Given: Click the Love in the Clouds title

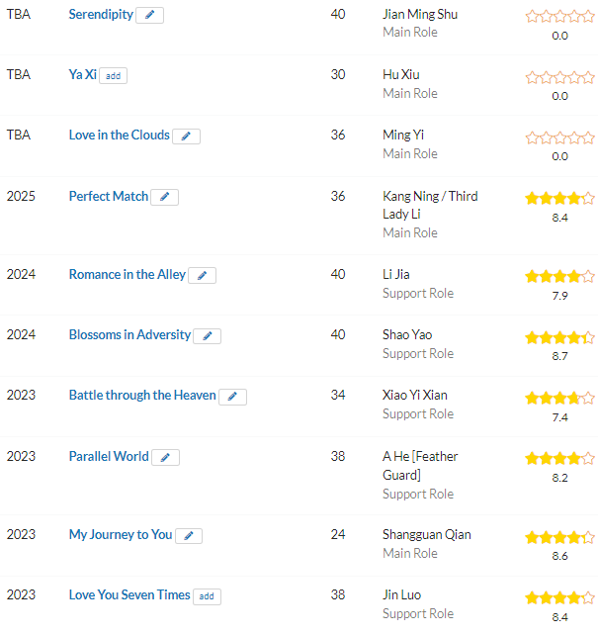Looking at the screenshot, I should pyautogui.click(x=119, y=136).
